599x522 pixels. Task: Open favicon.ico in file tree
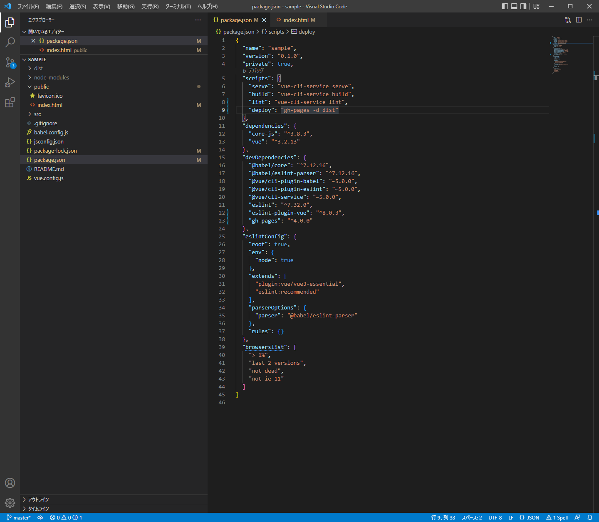[x=114, y=96]
